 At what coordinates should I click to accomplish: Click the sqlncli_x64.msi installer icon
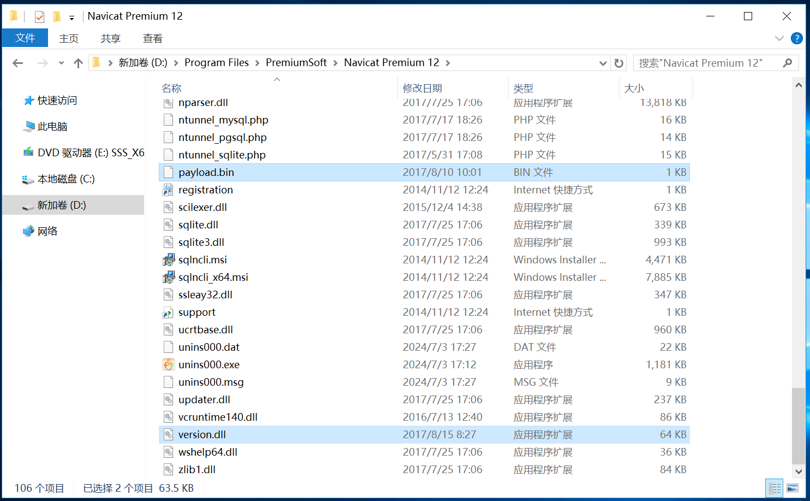(x=169, y=277)
